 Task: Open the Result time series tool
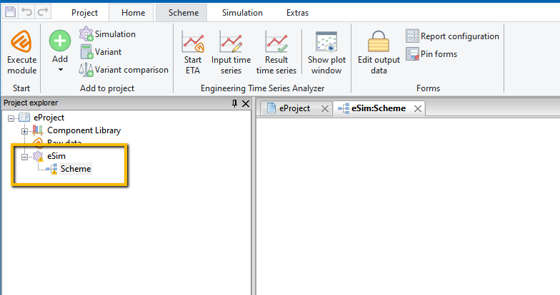[276, 53]
